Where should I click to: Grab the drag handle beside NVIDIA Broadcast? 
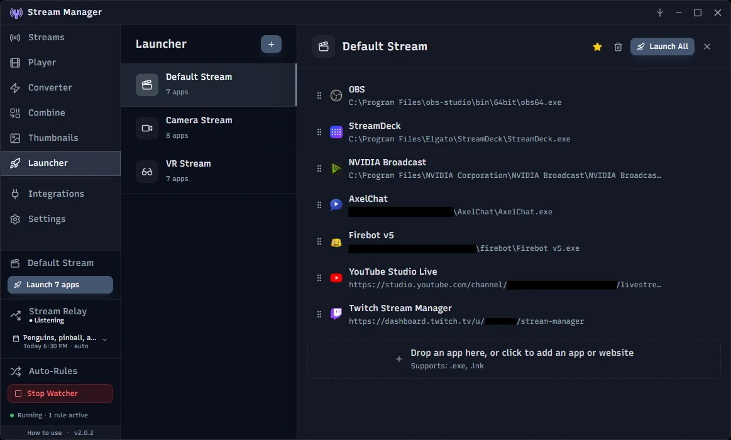click(x=319, y=168)
